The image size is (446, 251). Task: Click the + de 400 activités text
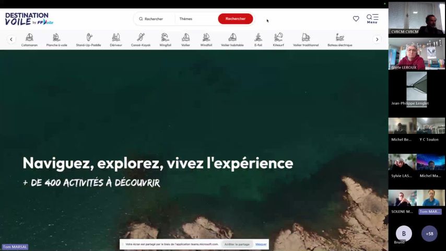[91, 182]
